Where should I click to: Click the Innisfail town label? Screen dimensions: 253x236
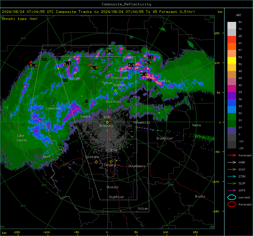[x=113, y=102]
